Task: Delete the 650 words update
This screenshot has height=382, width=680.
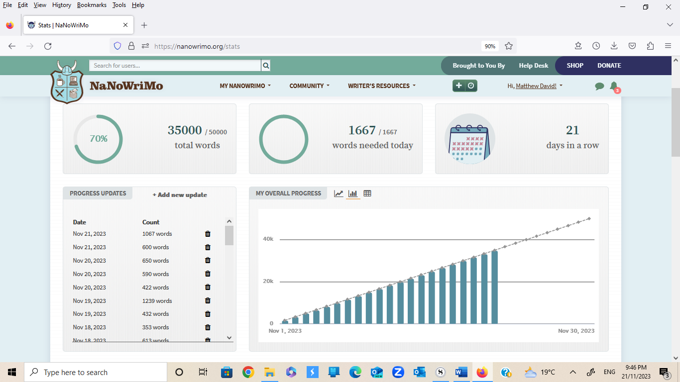Action: pos(208,261)
